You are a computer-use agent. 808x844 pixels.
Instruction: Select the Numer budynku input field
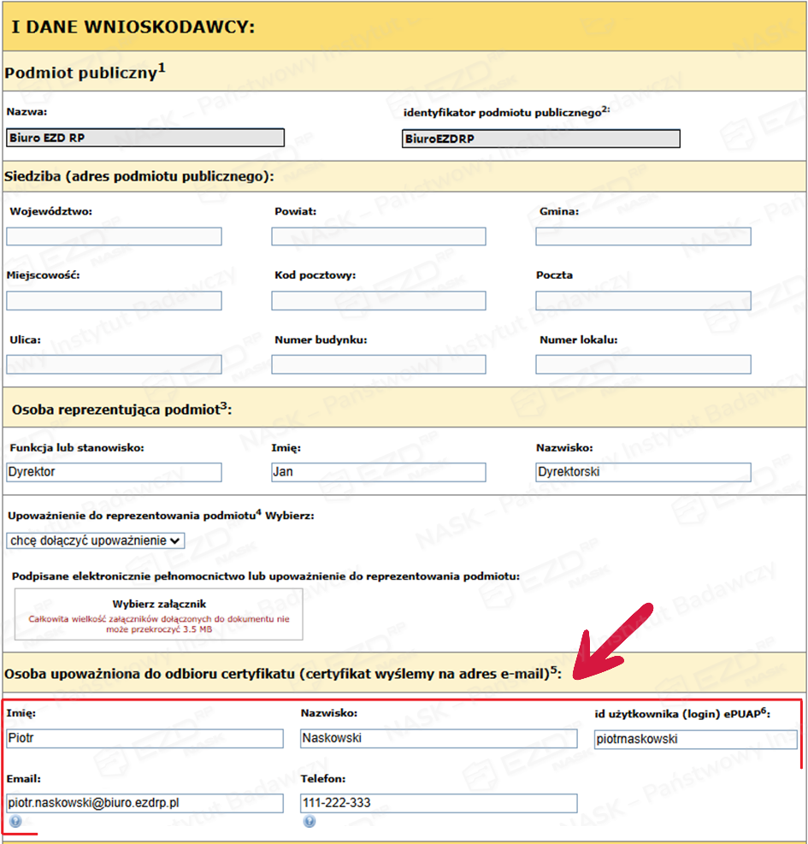(379, 364)
